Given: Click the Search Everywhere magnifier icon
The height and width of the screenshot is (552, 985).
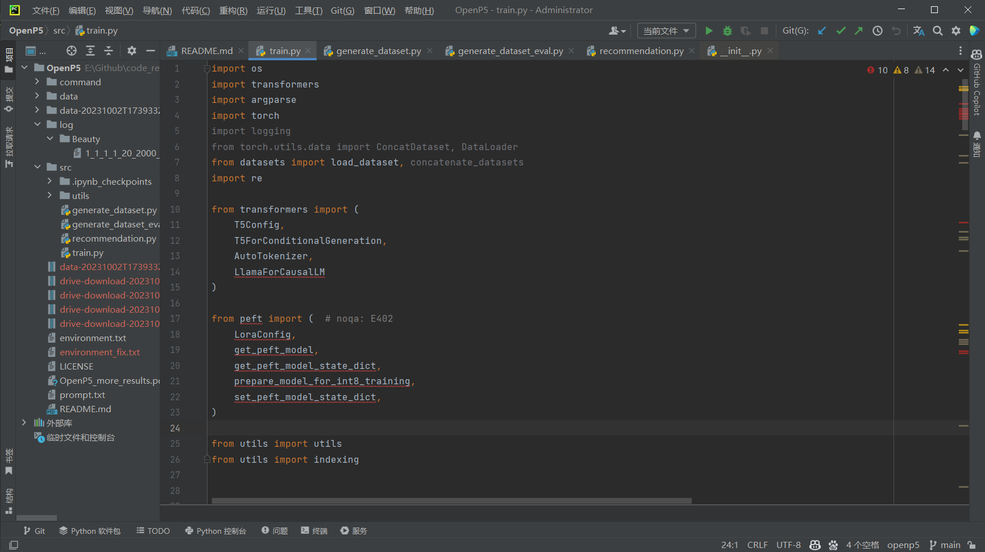Looking at the screenshot, I should click(938, 31).
